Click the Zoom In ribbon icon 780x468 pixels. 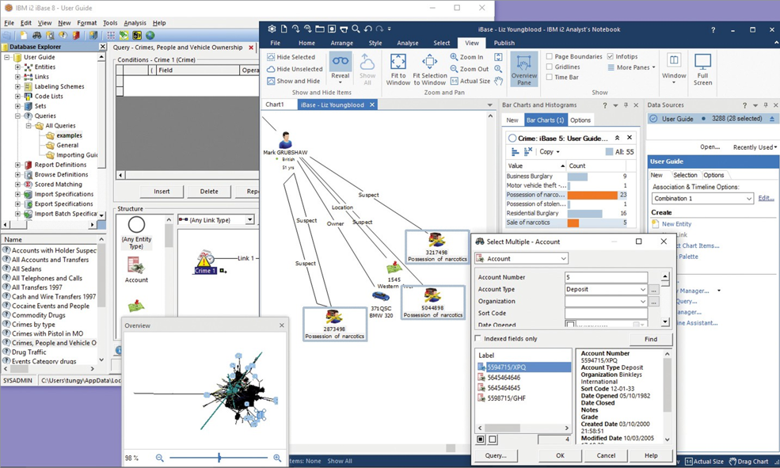(455, 57)
